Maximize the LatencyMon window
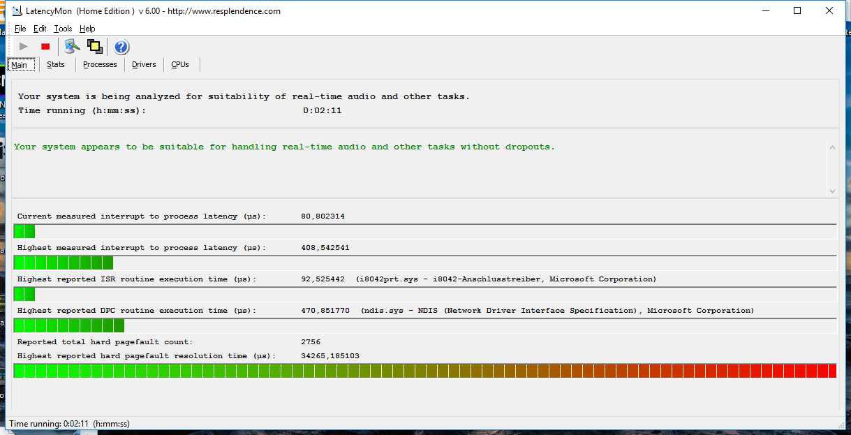The width and height of the screenshot is (851, 435). (x=797, y=11)
